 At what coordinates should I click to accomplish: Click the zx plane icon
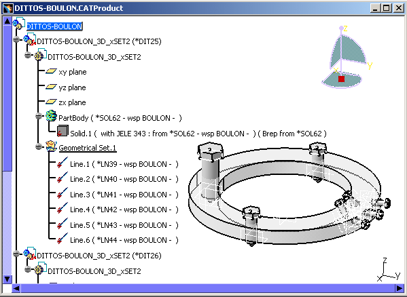pos(51,102)
